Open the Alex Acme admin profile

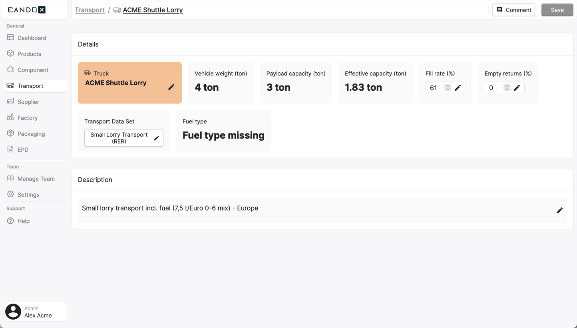pyautogui.click(x=35, y=312)
